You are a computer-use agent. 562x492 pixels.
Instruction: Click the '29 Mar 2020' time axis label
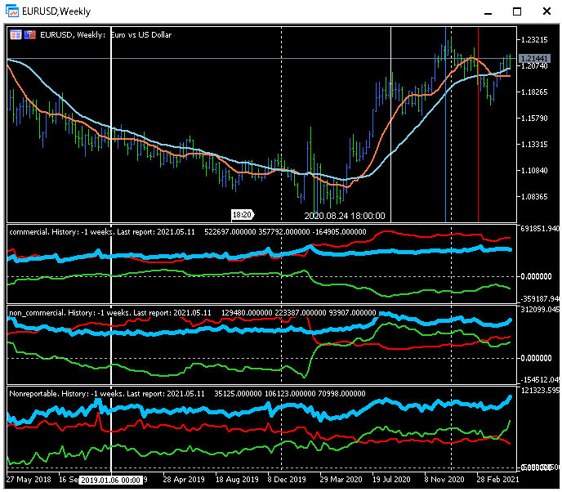point(341,480)
